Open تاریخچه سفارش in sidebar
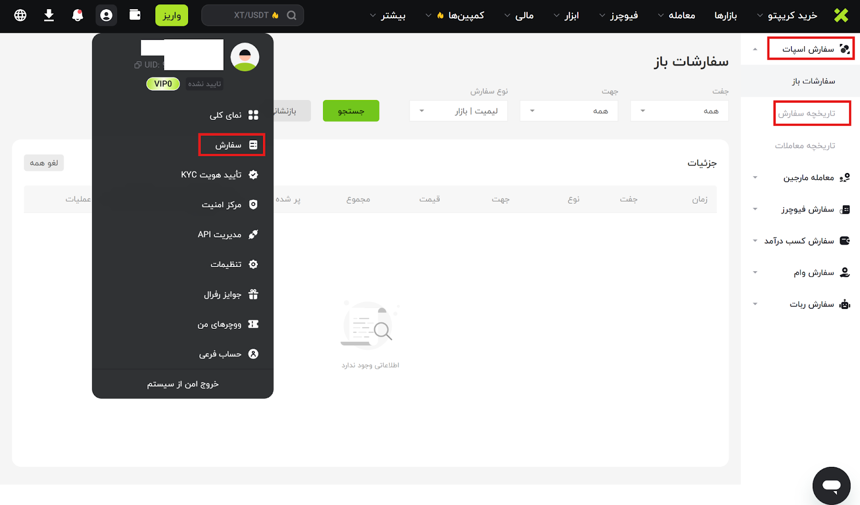Screen dimensions: 860x505 pos(812,113)
